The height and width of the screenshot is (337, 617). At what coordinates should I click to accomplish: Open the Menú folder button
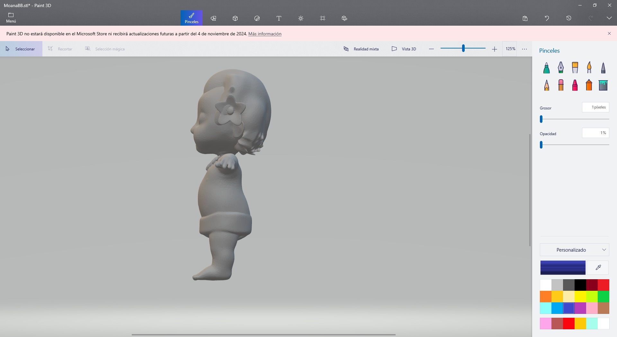click(11, 18)
